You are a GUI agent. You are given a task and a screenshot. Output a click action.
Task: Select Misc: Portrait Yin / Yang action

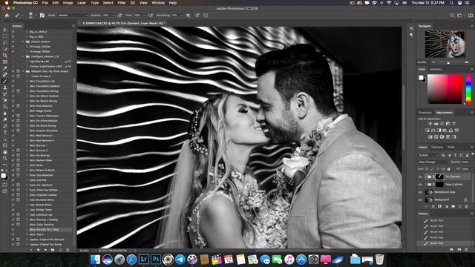tap(44, 229)
